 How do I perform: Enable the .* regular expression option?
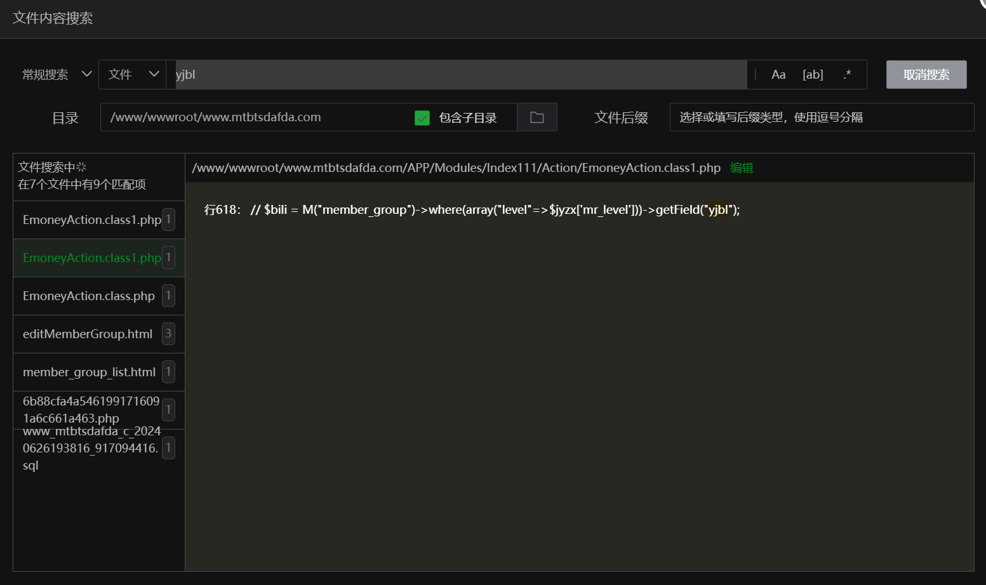point(847,75)
